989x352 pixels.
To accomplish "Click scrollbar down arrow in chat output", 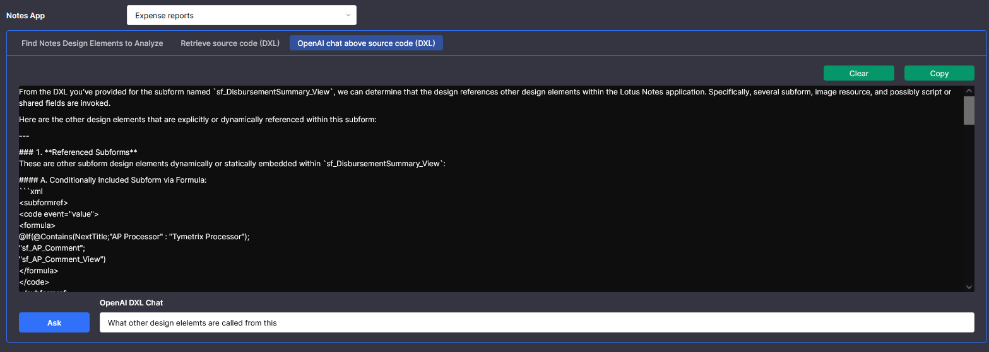I will click(x=969, y=287).
